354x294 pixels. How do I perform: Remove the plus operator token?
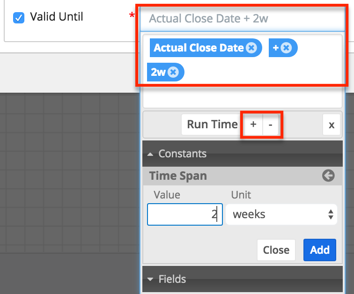[x=287, y=48]
